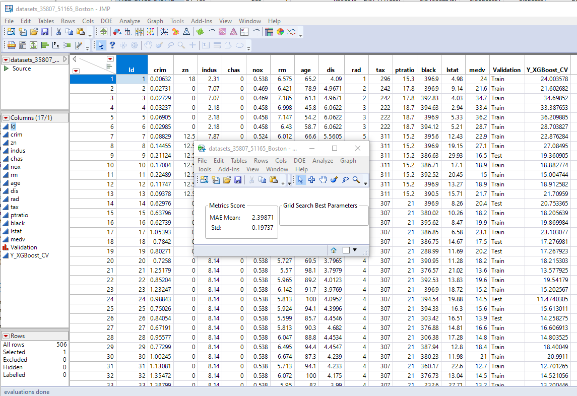Screen dimensions: 577x396
Task: Open the Rows panel red triangle menu
Action: 6,336
